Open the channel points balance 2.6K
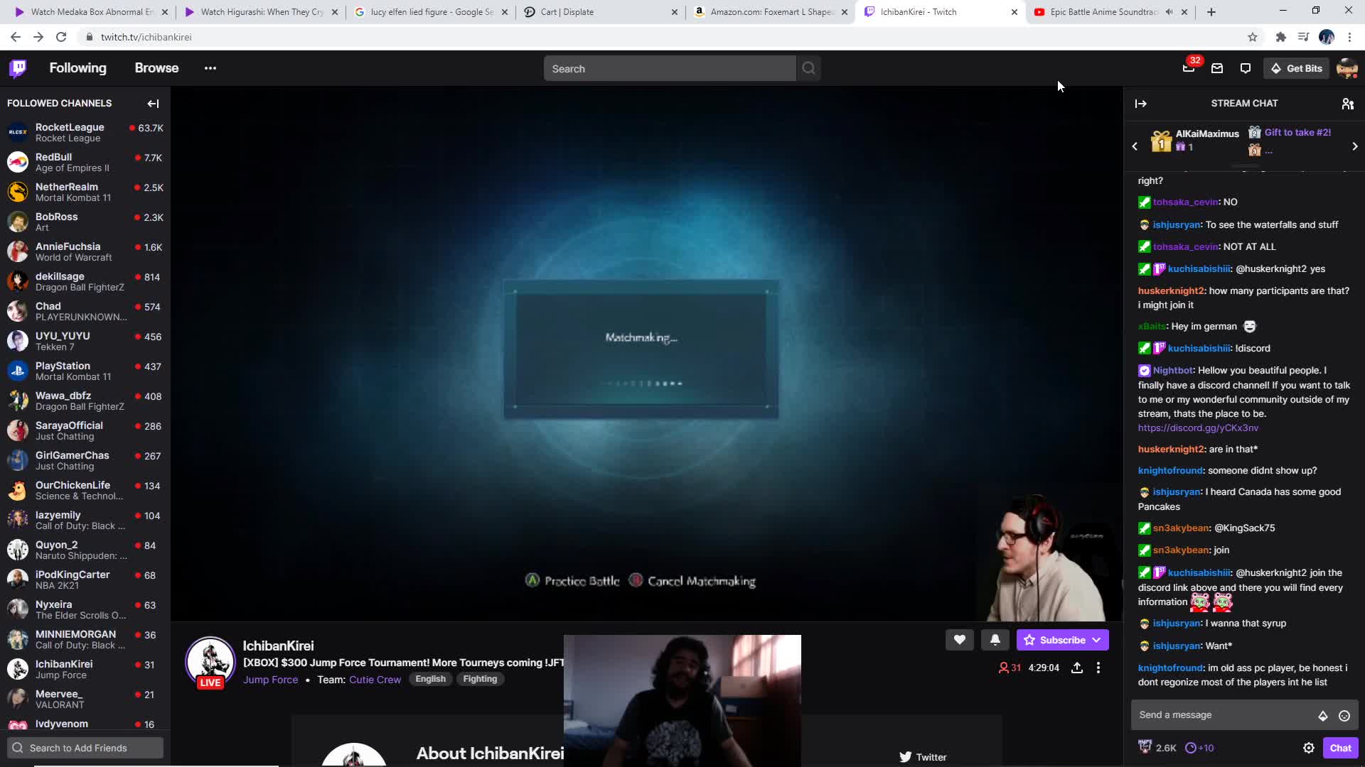 click(x=1157, y=748)
